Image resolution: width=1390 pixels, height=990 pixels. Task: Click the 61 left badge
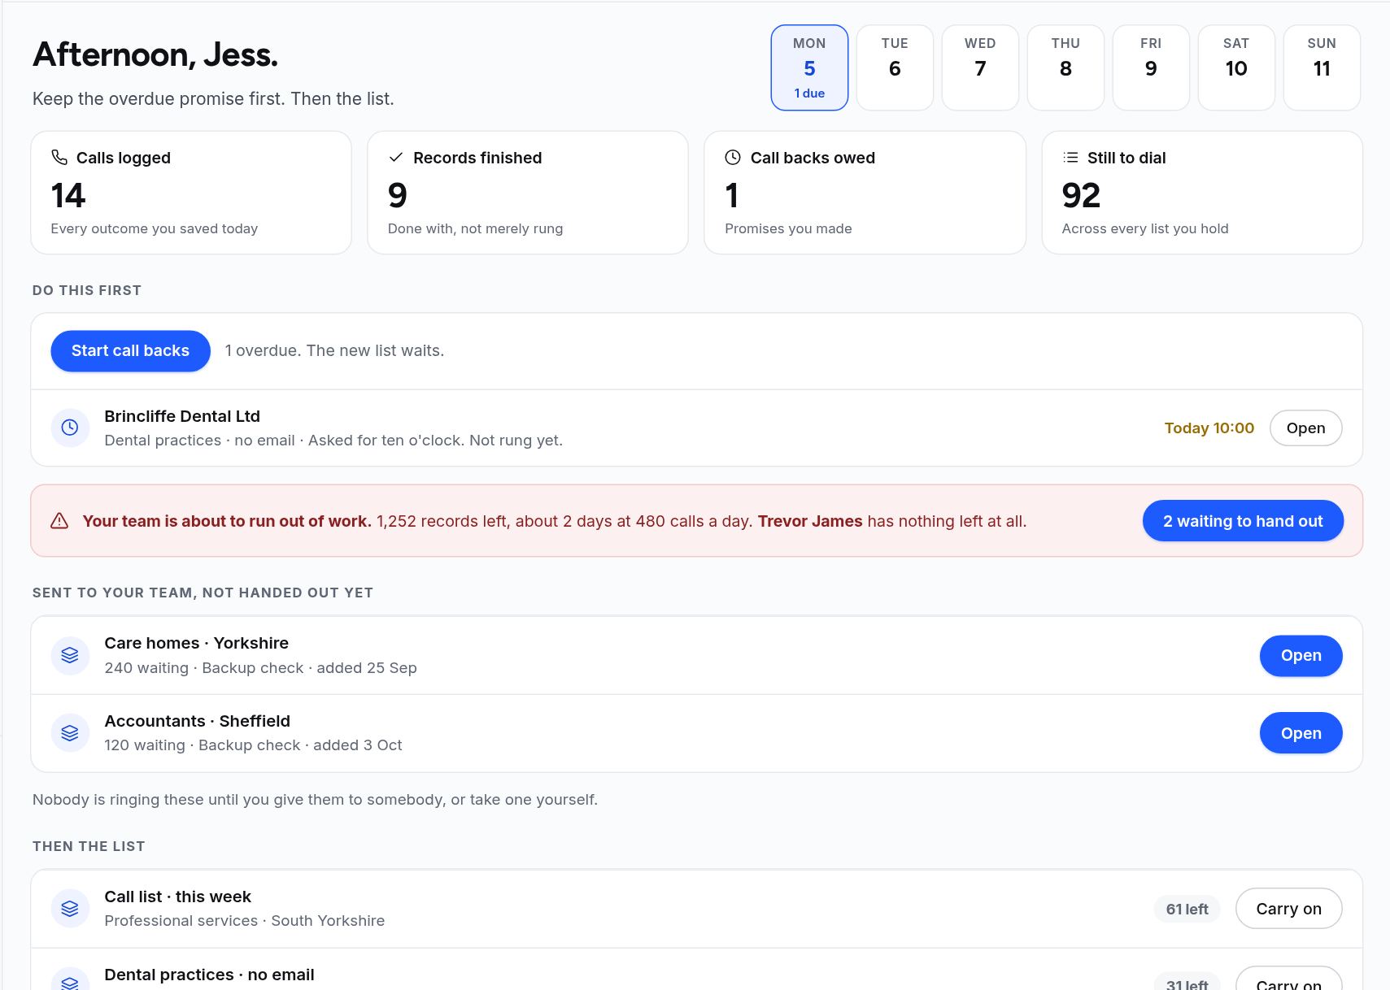[x=1187, y=910]
